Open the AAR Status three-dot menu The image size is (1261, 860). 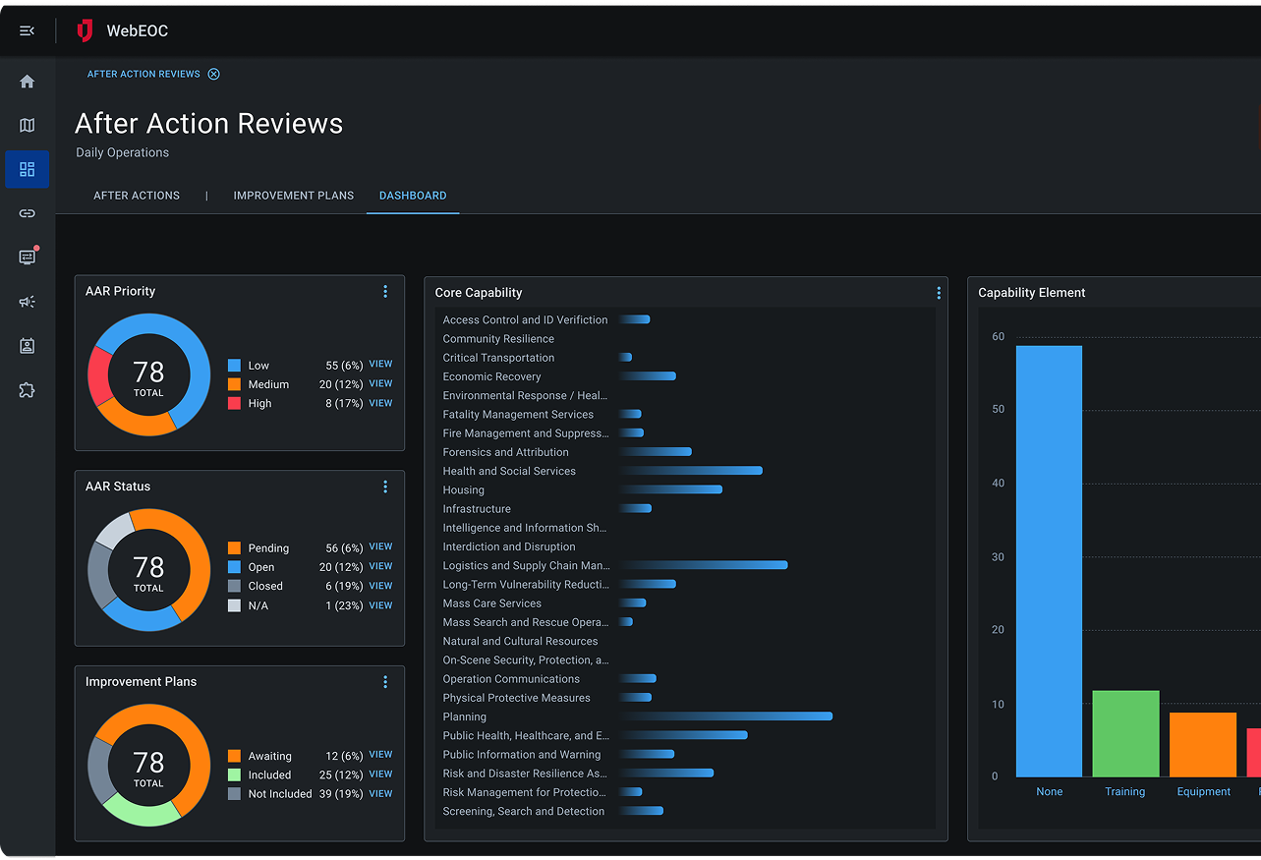pyautogui.click(x=385, y=487)
